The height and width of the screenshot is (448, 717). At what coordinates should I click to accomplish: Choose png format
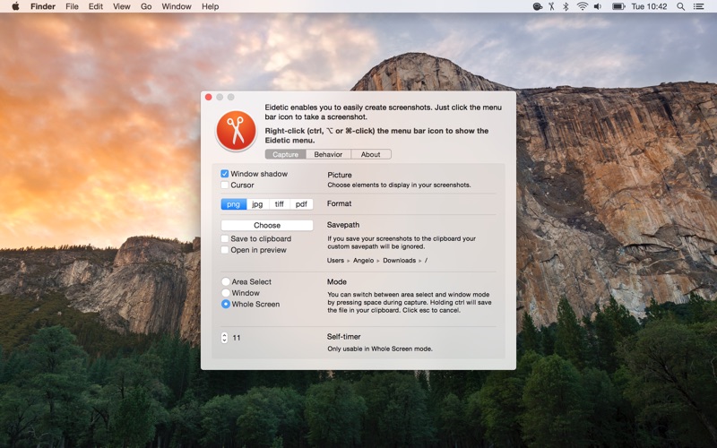coord(234,204)
